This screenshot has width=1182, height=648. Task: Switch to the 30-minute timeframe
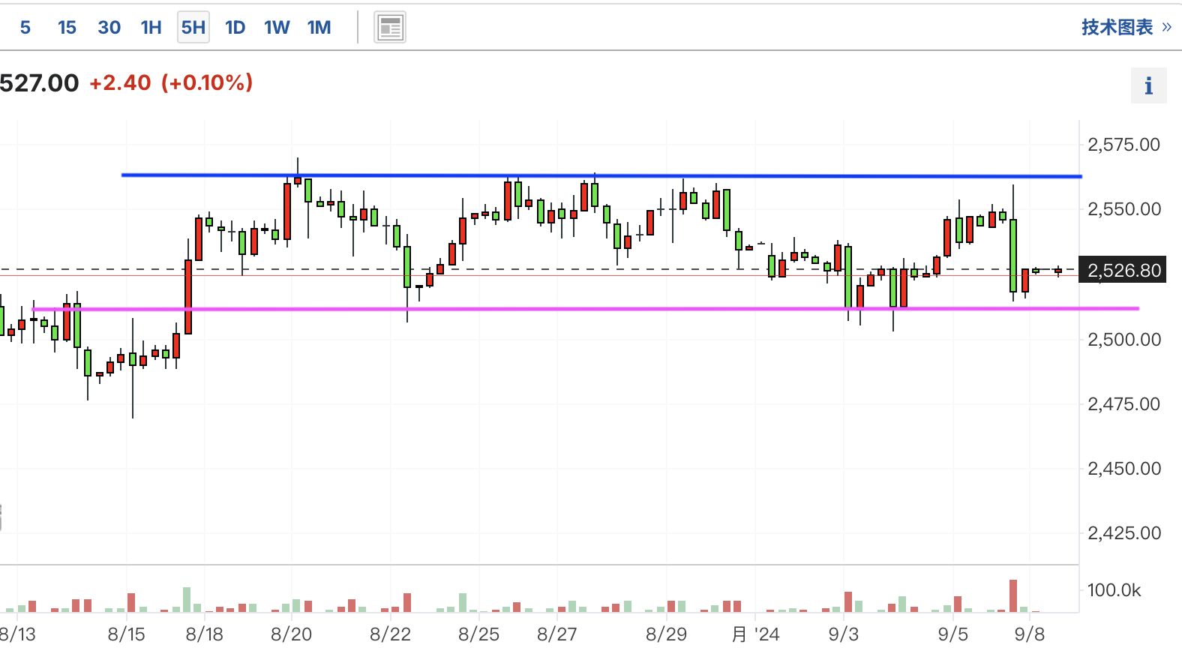click(109, 28)
